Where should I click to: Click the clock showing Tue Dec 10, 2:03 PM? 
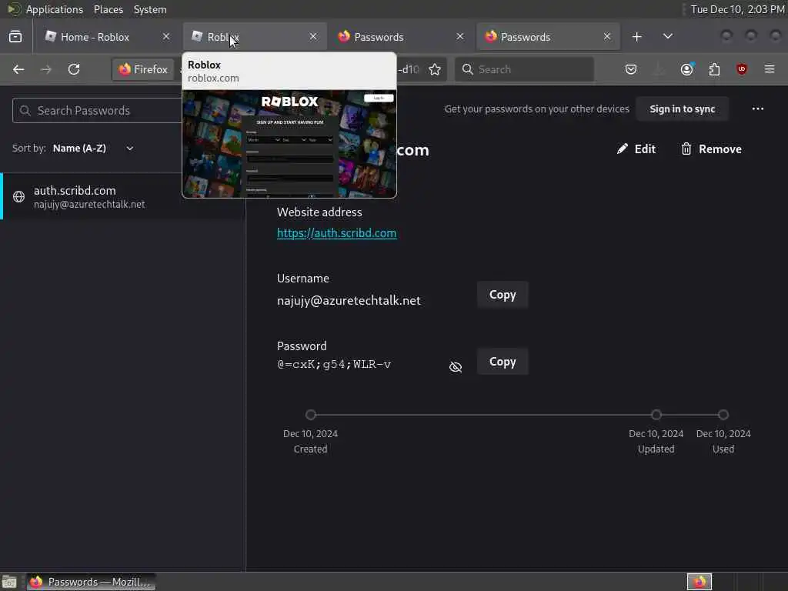736,9
